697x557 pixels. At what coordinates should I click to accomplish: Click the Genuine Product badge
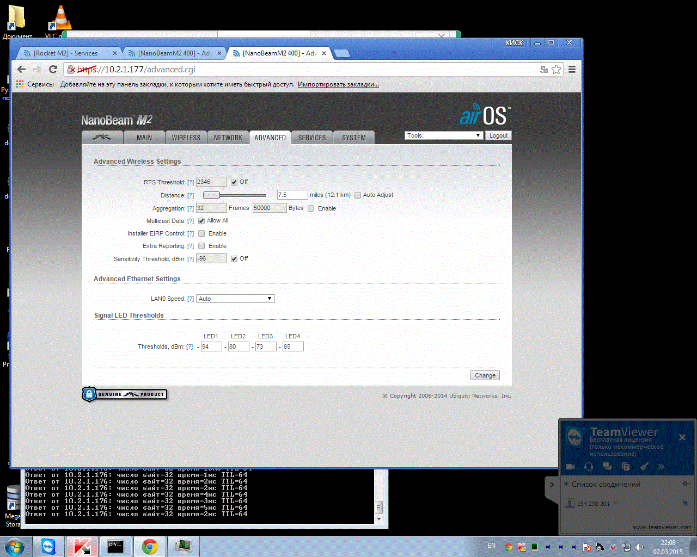click(x=125, y=394)
